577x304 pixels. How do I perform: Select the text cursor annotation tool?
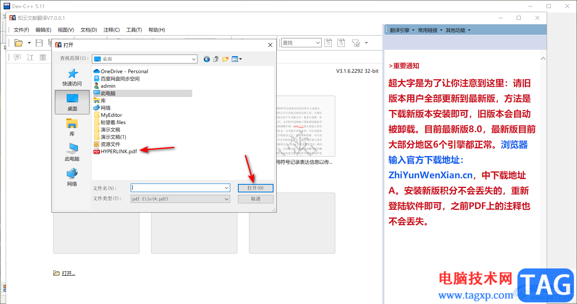(30, 57)
